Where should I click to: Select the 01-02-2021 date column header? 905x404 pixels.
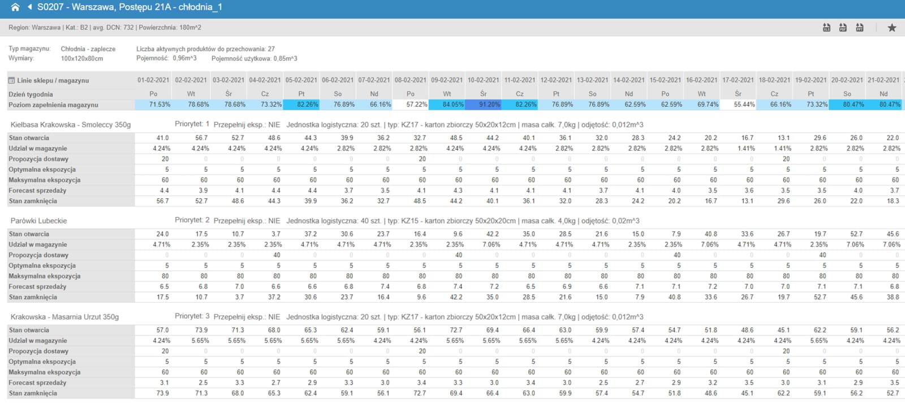(153, 80)
